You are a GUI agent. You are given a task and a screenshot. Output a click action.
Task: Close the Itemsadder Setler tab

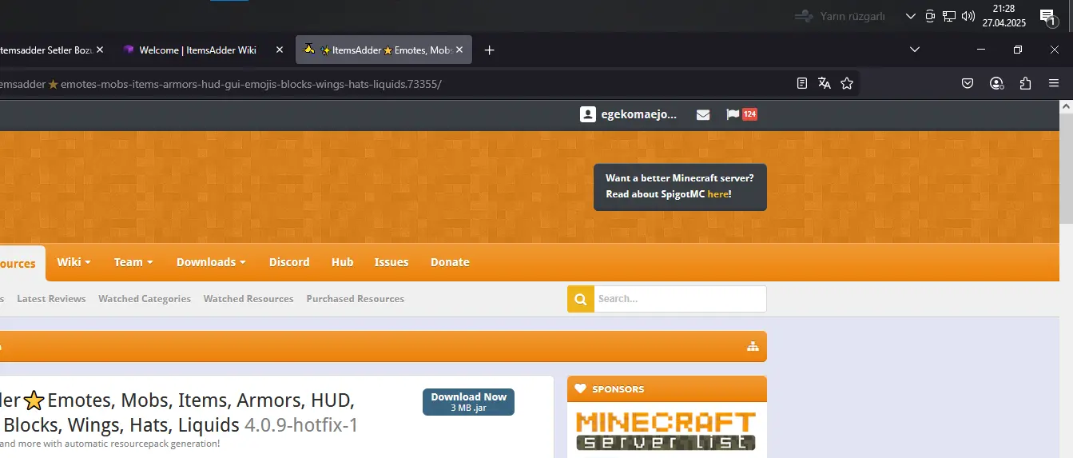[100, 50]
